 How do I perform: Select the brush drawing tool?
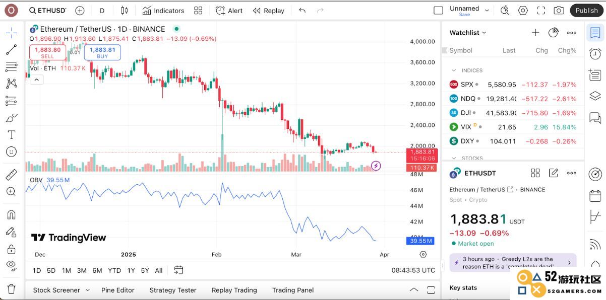[x=11, y=118]
